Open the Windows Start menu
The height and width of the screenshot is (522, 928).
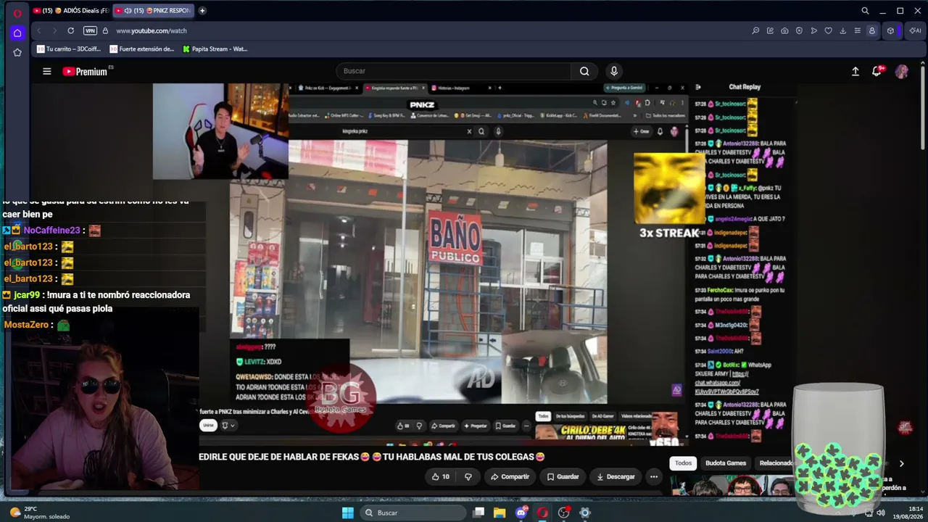[348, 513]
